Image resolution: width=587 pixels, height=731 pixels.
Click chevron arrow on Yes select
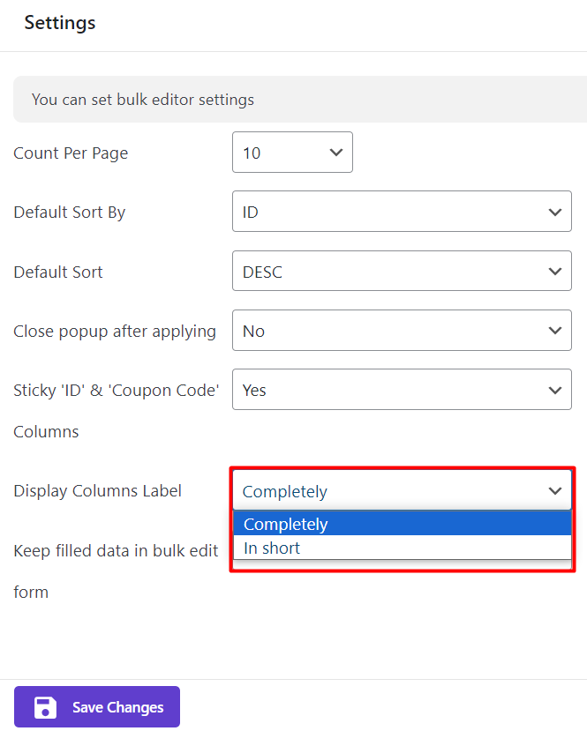(x=555, y=391)
